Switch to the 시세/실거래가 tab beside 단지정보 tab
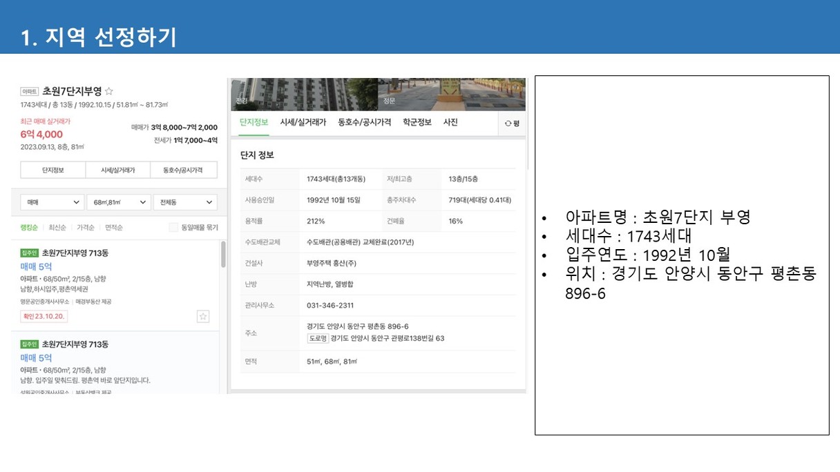The image size is (840, 472). click(303, 122)
